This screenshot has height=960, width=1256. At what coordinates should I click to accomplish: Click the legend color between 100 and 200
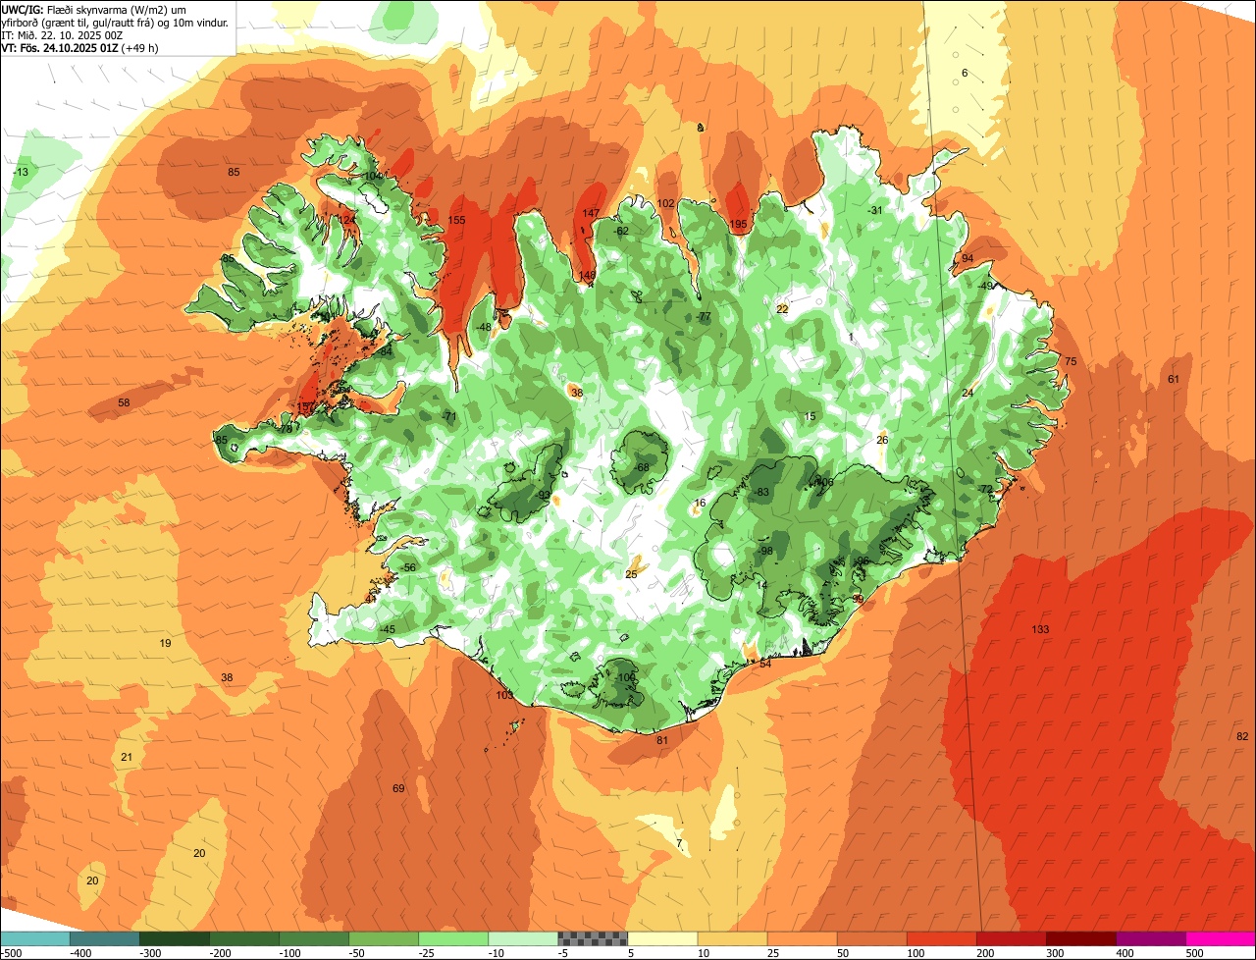tap(941, 938)
